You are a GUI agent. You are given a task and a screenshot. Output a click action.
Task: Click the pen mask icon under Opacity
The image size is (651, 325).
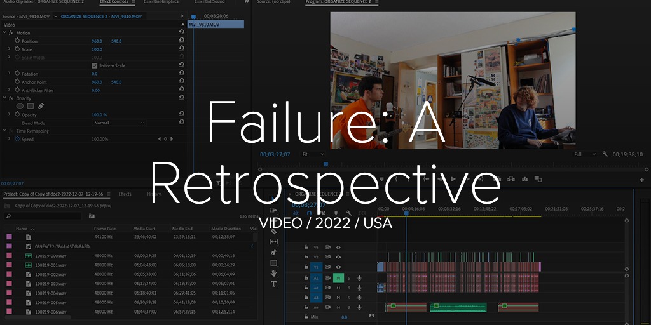41,106
